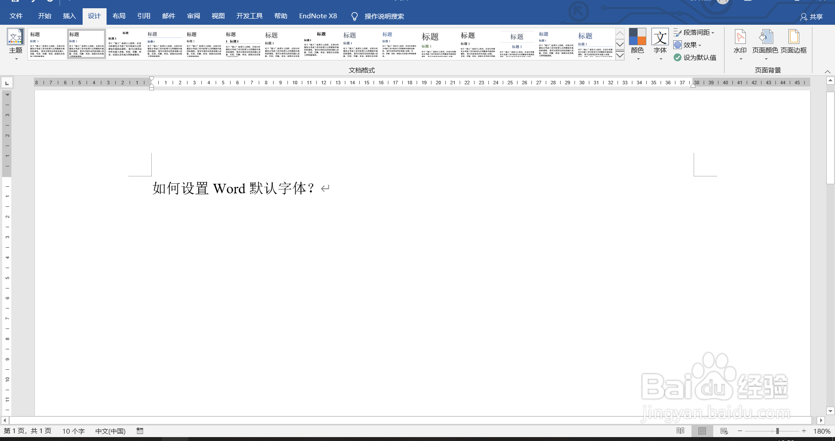Switch to the 开始 (Home) tab
Screen dimensions: 835x441
point(45,16)
